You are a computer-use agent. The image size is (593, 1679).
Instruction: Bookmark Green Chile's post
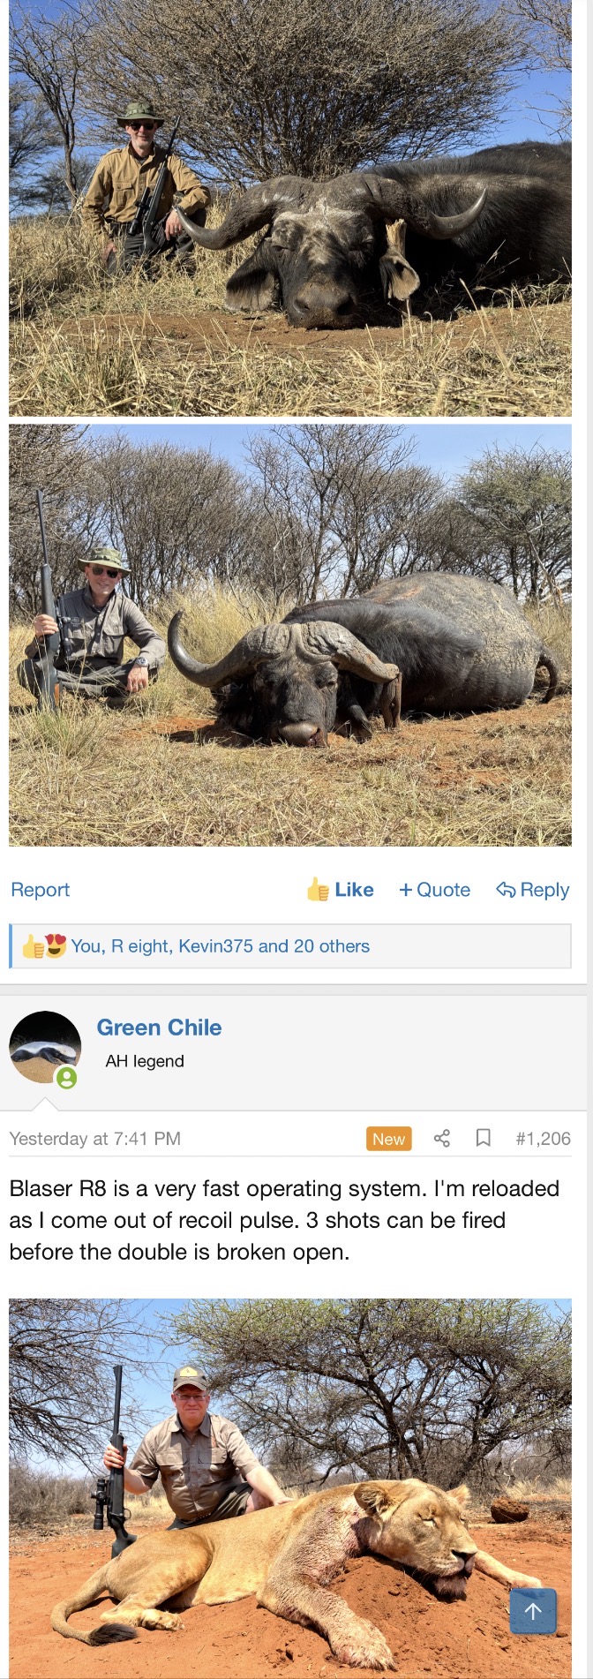pyautogui.click(x=484, y=1139)
